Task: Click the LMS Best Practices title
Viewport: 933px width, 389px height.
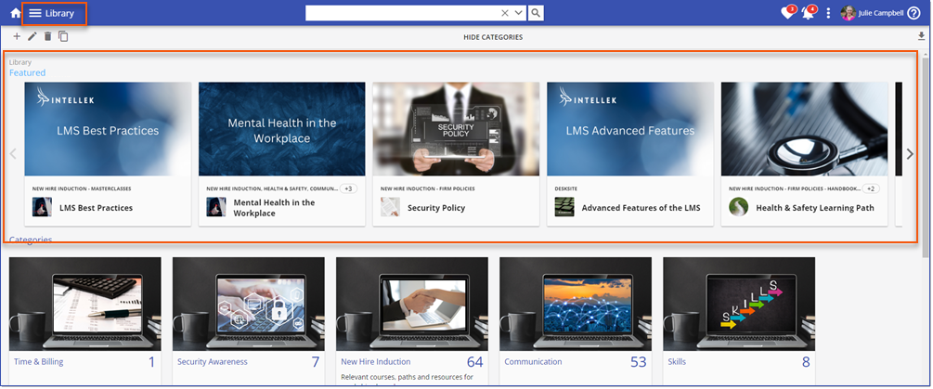Action: (96, 208)
